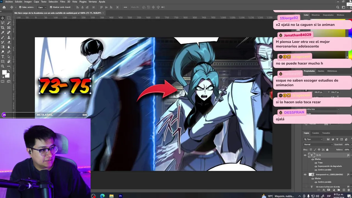Image resolution: width=352 pixels, height=198 pixels.
Task: Expand Move tool preset picker arrow
Action: pos(16,7)
